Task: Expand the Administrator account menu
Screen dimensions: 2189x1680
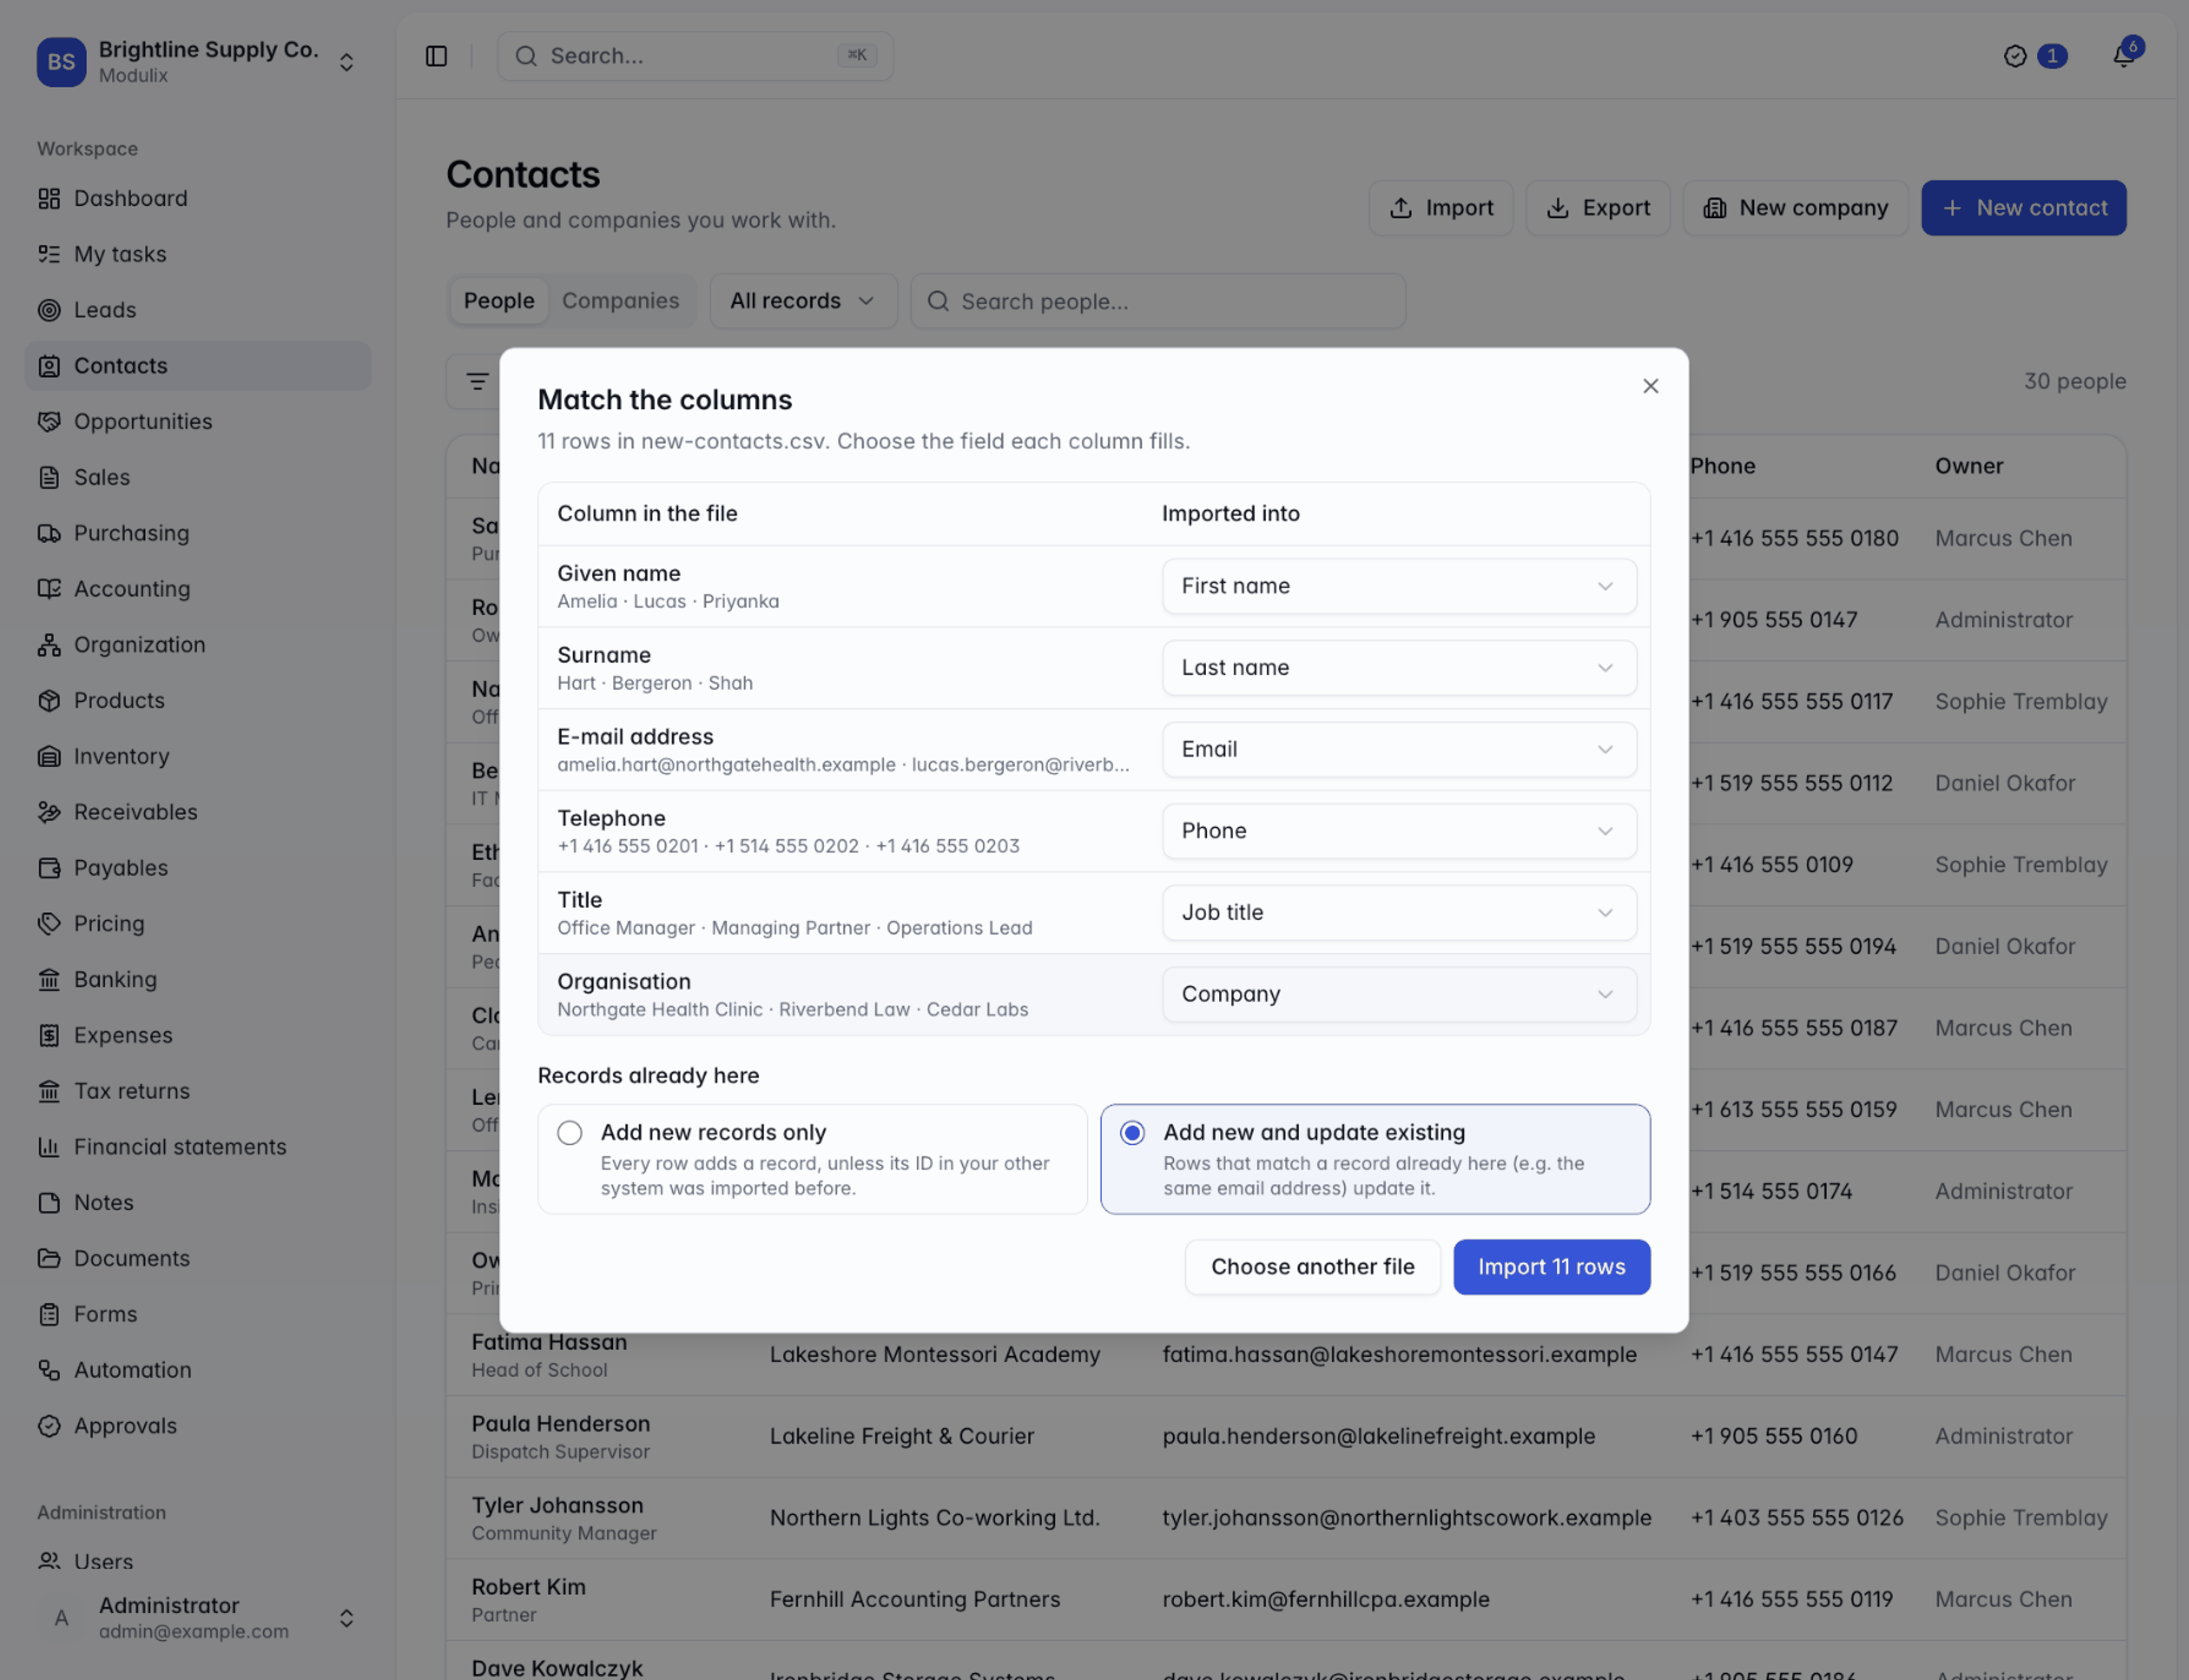Action: coord(197,1617)
